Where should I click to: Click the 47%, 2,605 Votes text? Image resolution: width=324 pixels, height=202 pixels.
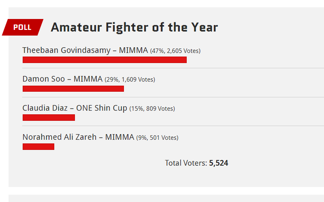pos(175,51)
